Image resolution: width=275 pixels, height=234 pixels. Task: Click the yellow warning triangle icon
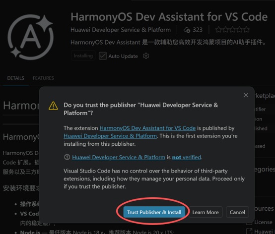click(x=53, y=106)
